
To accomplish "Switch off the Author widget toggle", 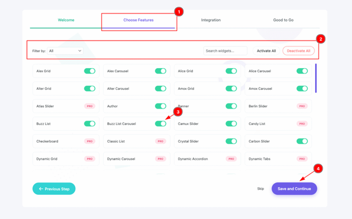I will [161, 106].
